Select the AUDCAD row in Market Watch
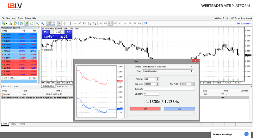Viewport: 253px width, 138px height. [x=19, y=34]
